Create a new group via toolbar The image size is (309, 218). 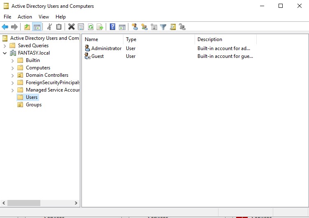(x=144, y=27)
